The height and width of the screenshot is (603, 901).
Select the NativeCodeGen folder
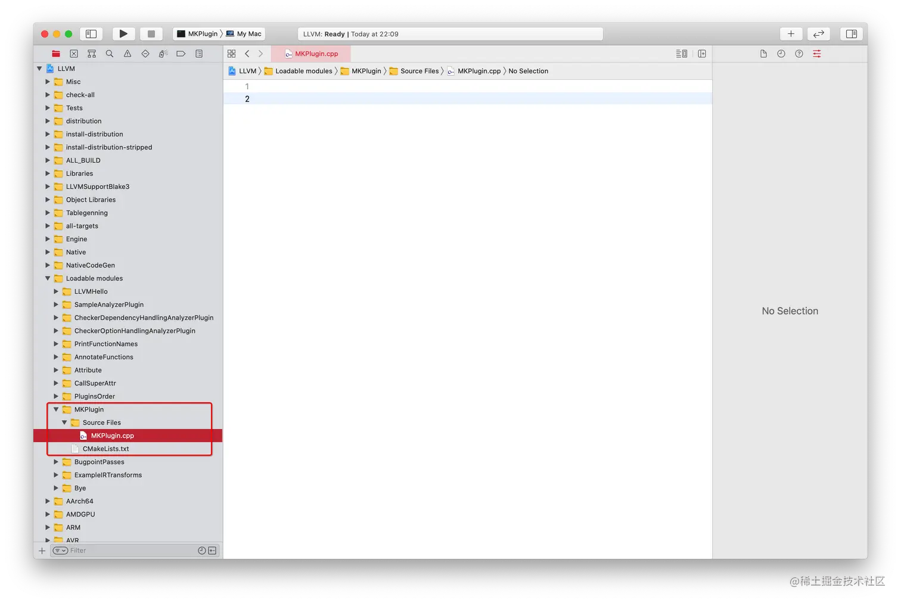[128, 265]
